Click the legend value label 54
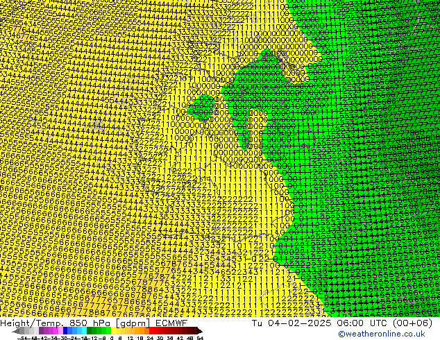 pyautogui.click(x=200, y=338)
